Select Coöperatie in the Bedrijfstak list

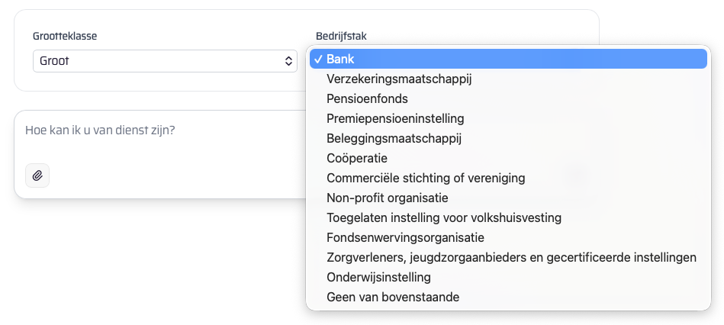tap(357, 158)
